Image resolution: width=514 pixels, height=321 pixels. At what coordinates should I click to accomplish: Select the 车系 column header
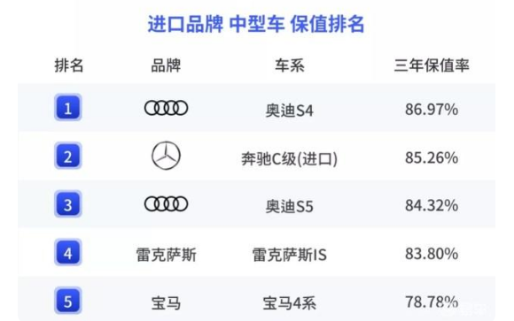[x=290, y=65]
